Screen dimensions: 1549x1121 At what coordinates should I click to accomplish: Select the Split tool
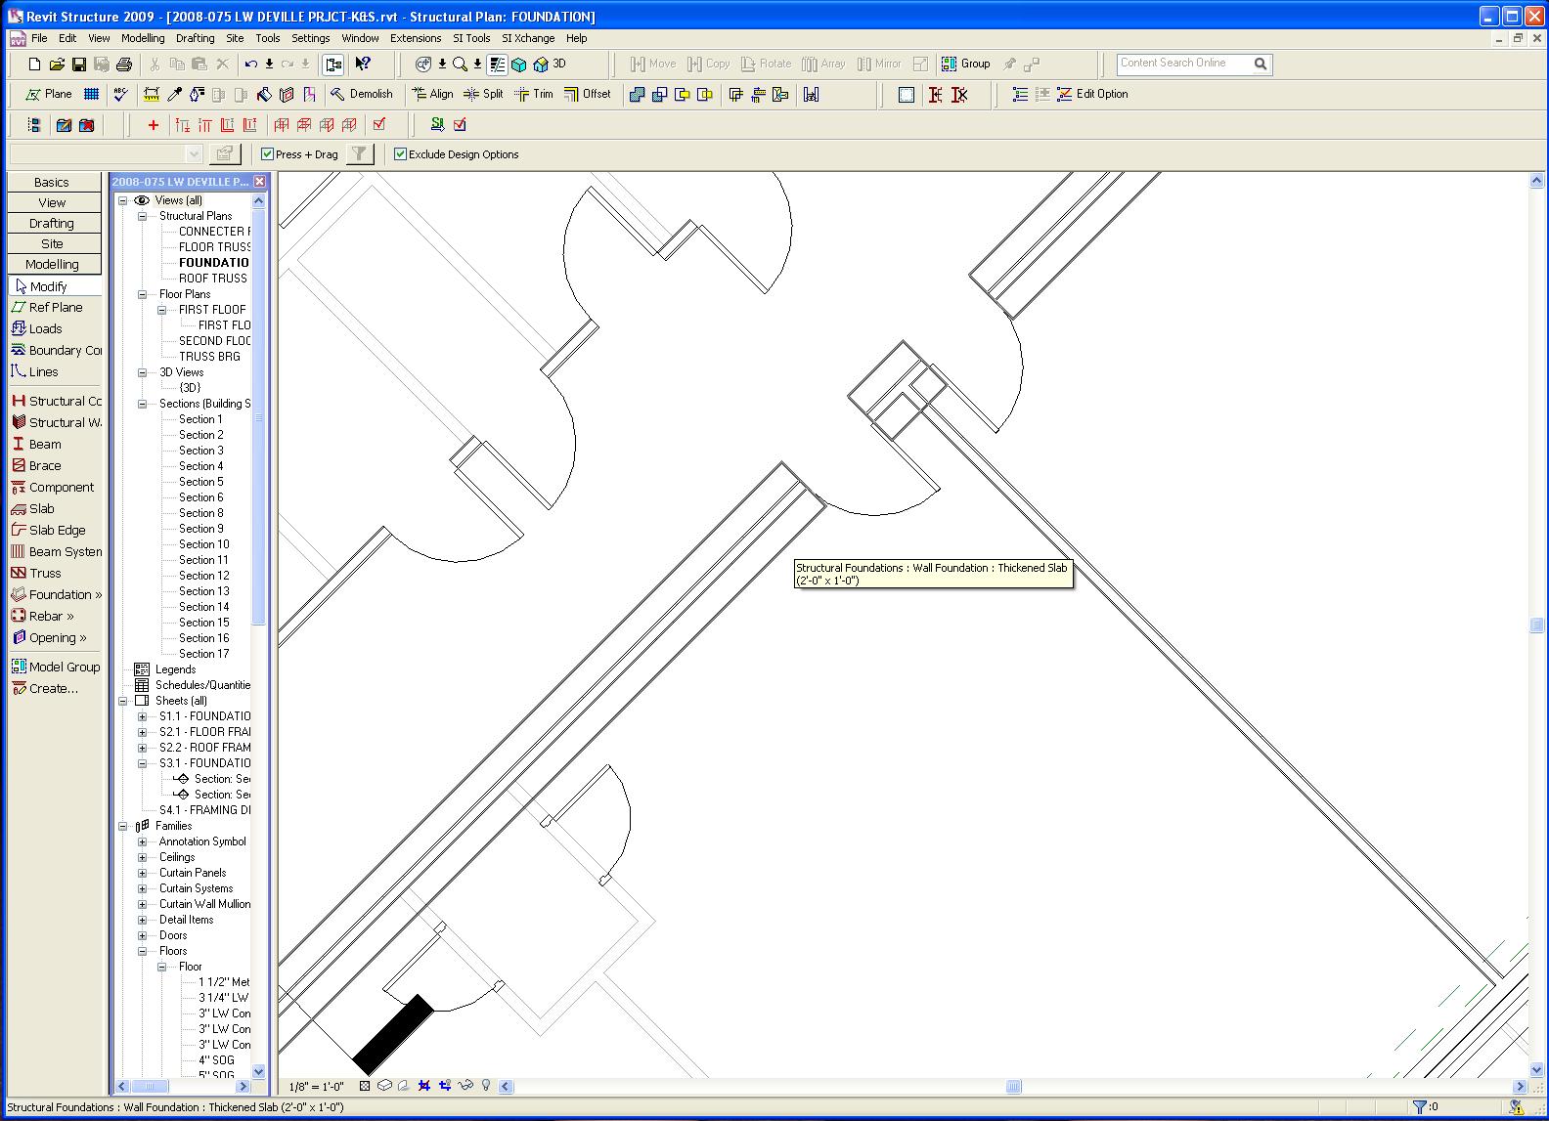483,94
